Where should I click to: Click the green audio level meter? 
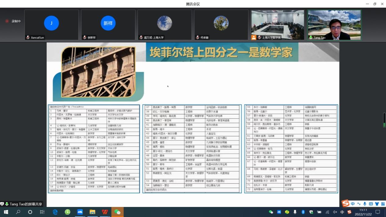pyautogui.click(x=384, y=120)
